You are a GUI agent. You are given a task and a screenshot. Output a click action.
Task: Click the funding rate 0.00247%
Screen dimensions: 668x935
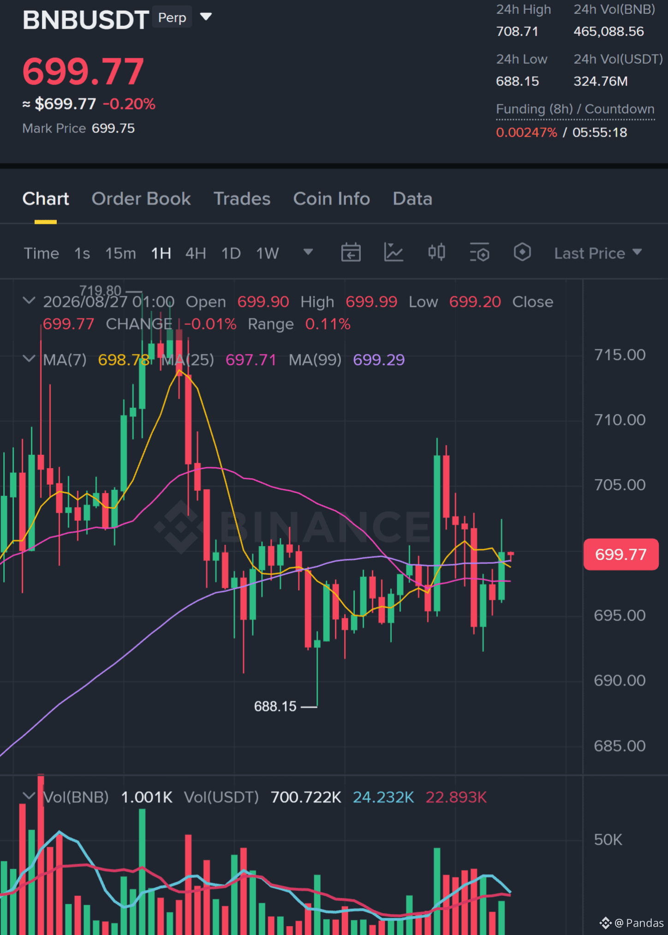[x=526, y=133]
